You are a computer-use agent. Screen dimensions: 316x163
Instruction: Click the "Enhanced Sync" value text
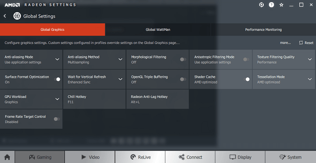(x=79, y=82)
